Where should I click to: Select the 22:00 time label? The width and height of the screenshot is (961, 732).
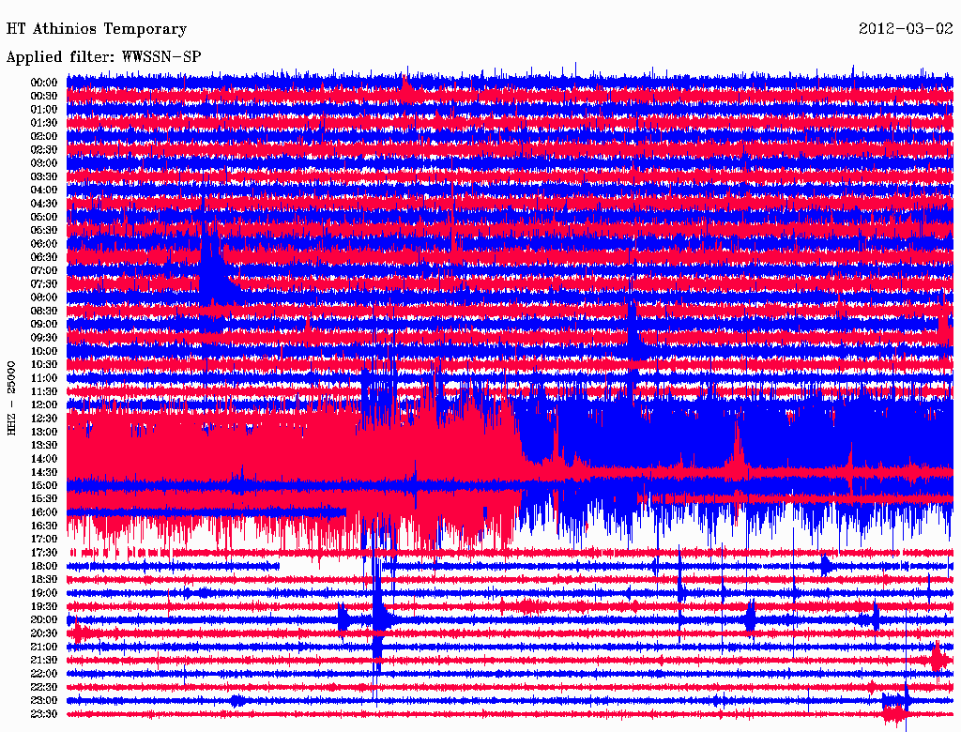[44, 674]
